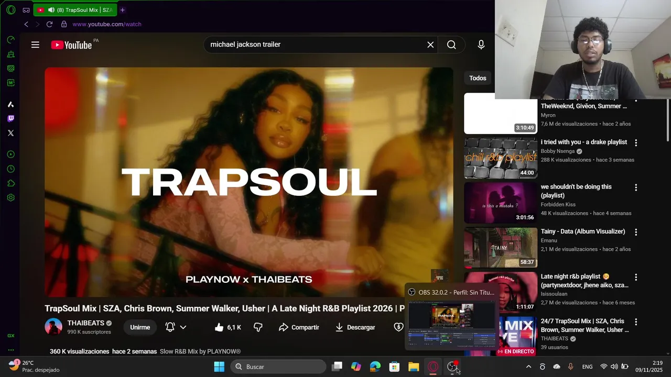Open Windows Start menu

point(219,367)
